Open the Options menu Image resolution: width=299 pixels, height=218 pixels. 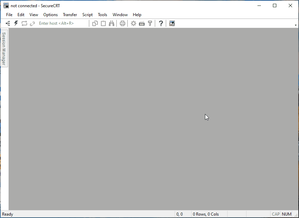[x=50, y=15]
